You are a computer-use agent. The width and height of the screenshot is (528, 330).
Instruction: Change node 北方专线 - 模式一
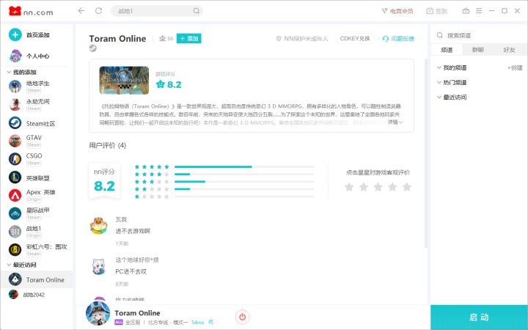pos(168,322)
